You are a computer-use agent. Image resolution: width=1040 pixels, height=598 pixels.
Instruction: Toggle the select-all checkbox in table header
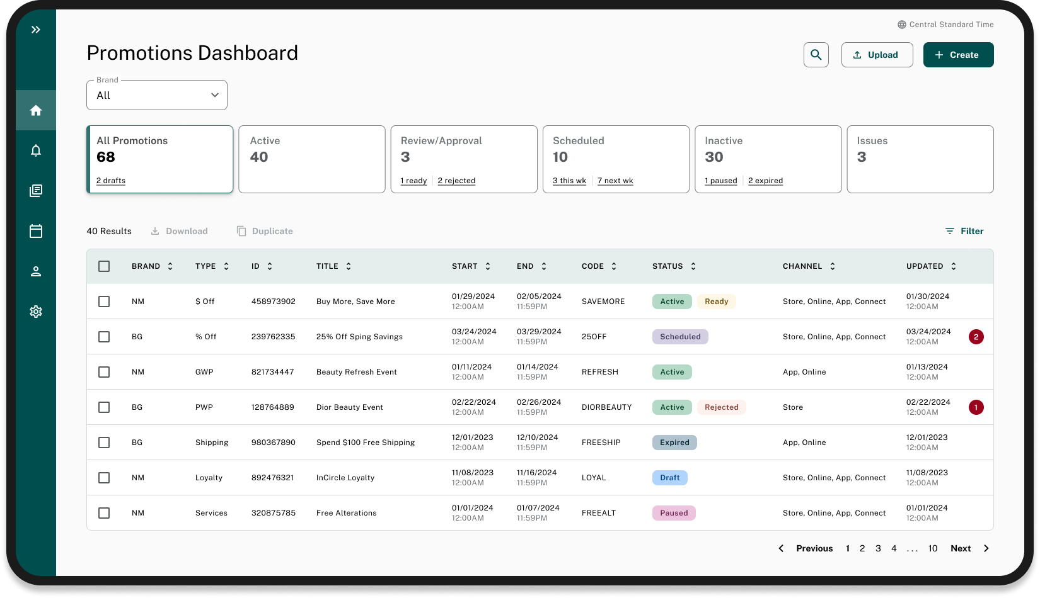104,266
